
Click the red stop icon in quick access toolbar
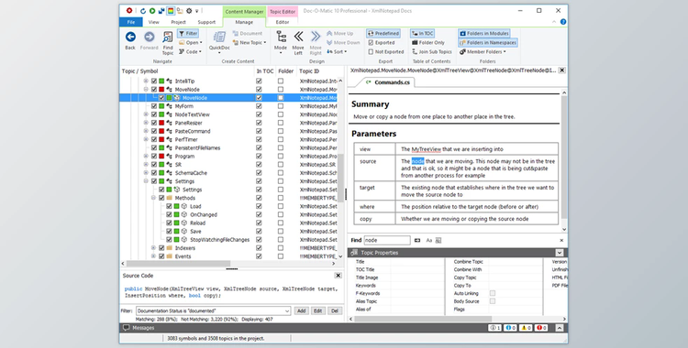pos(129,10)
